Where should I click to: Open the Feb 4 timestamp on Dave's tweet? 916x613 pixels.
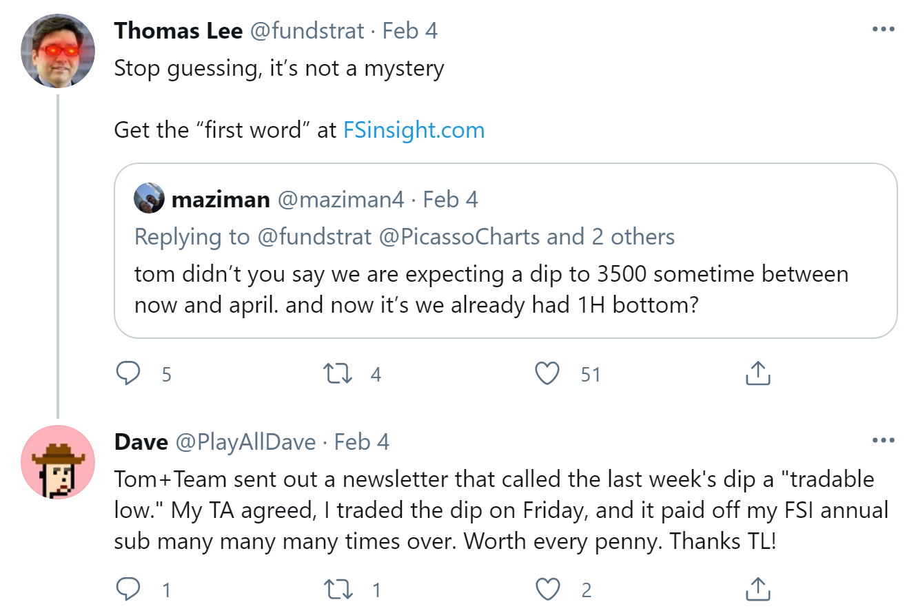[362, 441]
